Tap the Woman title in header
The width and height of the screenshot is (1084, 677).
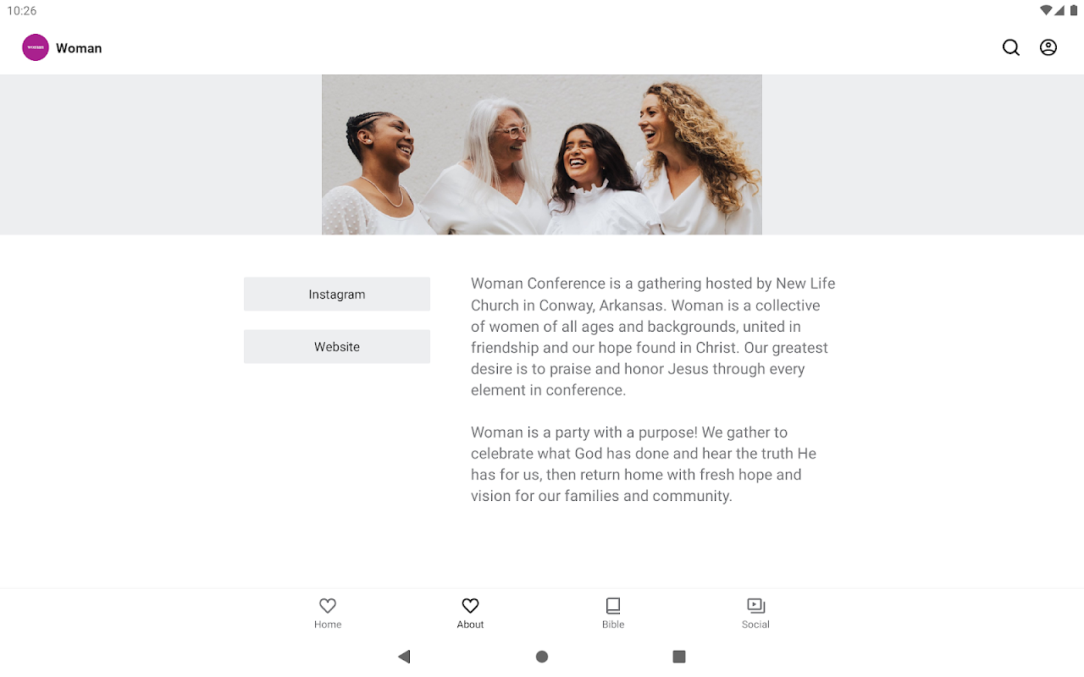79,48
